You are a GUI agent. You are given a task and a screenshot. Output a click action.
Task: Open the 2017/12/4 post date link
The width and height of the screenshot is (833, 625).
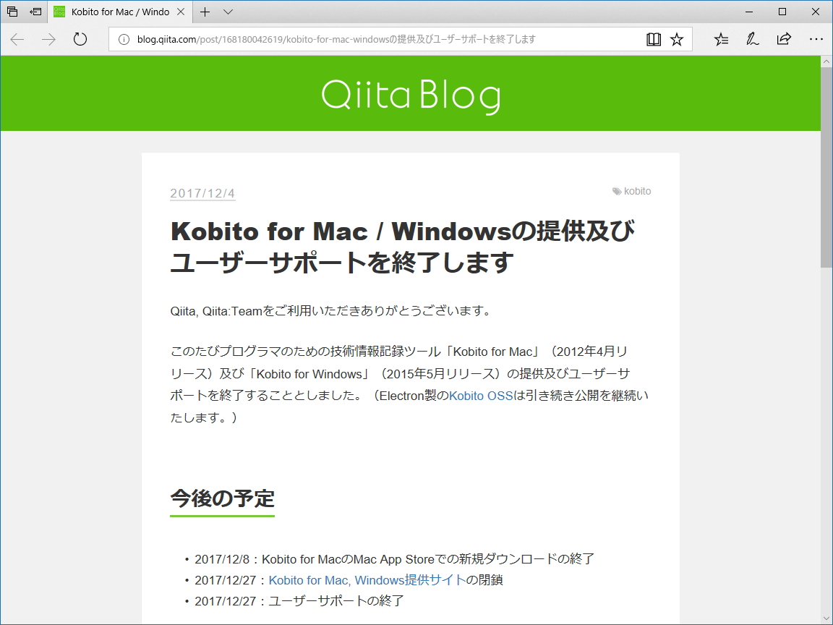tap(202, 193)
